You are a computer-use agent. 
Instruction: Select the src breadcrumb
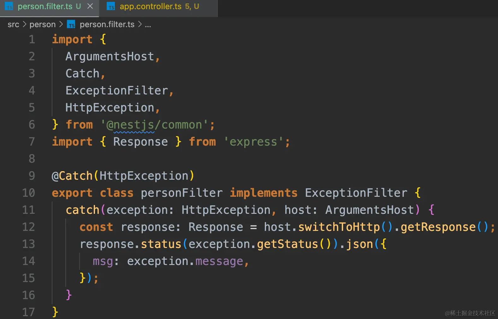(13, 24)
